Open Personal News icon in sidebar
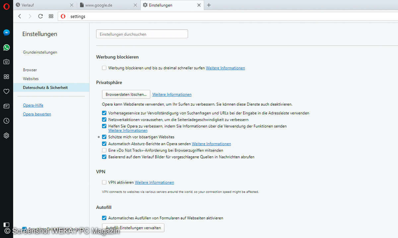Viewport: 398px width, 238px height. 6,106
